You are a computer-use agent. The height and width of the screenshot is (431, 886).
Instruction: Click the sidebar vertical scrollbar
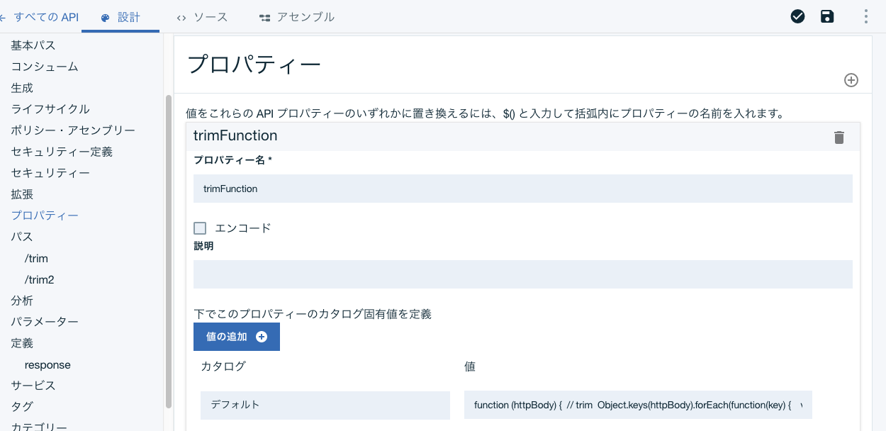[169, 252]
